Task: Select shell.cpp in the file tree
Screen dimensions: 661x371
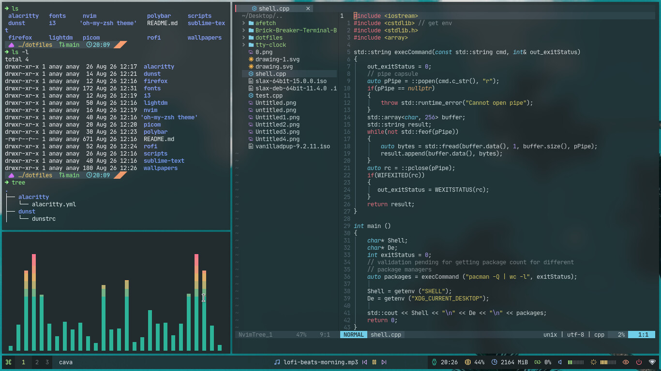Action: click(x=270, y=74)
